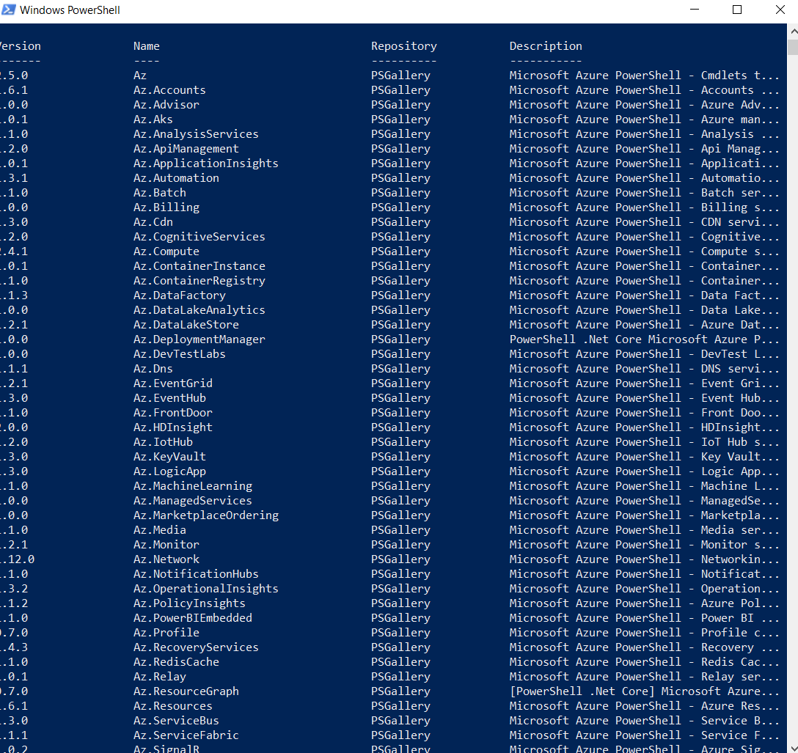
Task: Select PSGallery text beside Az.Compute
Action: 400,251
